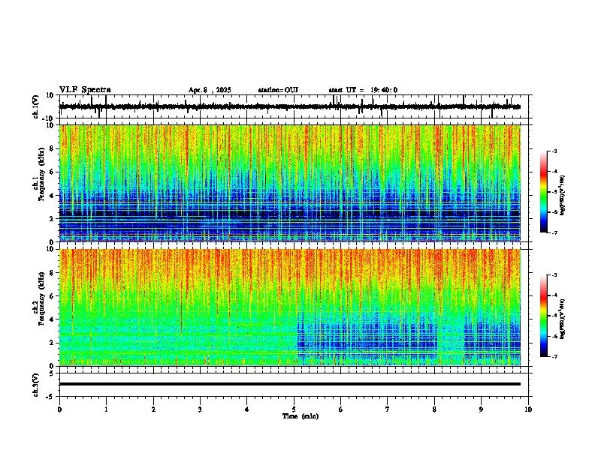Click the "7" tick on the Time axis
This screenshot has width=595, height=459.
tap(388, 409)
